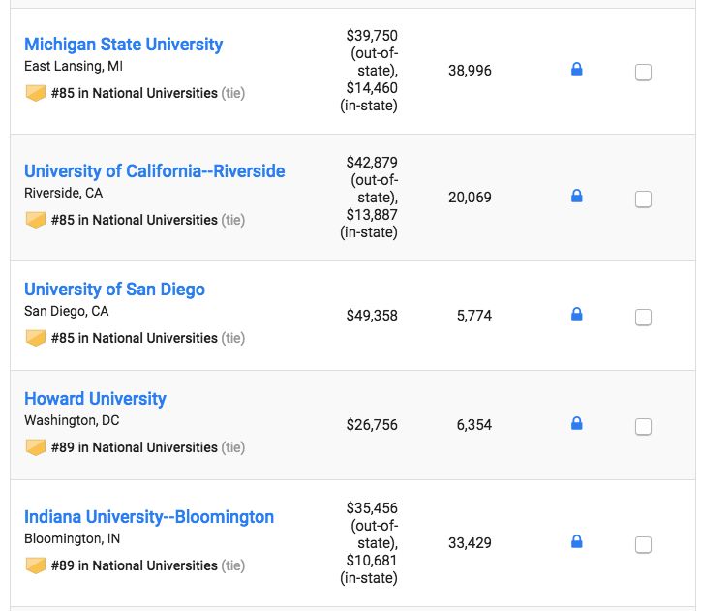Click Indiana's #89 in National Universities ranking
Screen dimensions: 701x611
tap(134, 565)
